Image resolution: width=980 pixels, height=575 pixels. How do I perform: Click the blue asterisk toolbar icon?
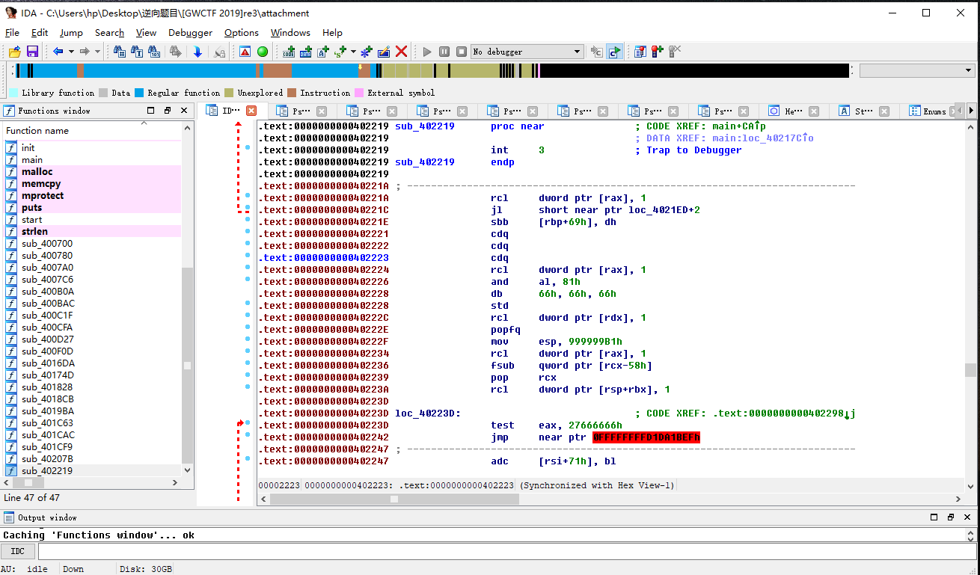366,52
